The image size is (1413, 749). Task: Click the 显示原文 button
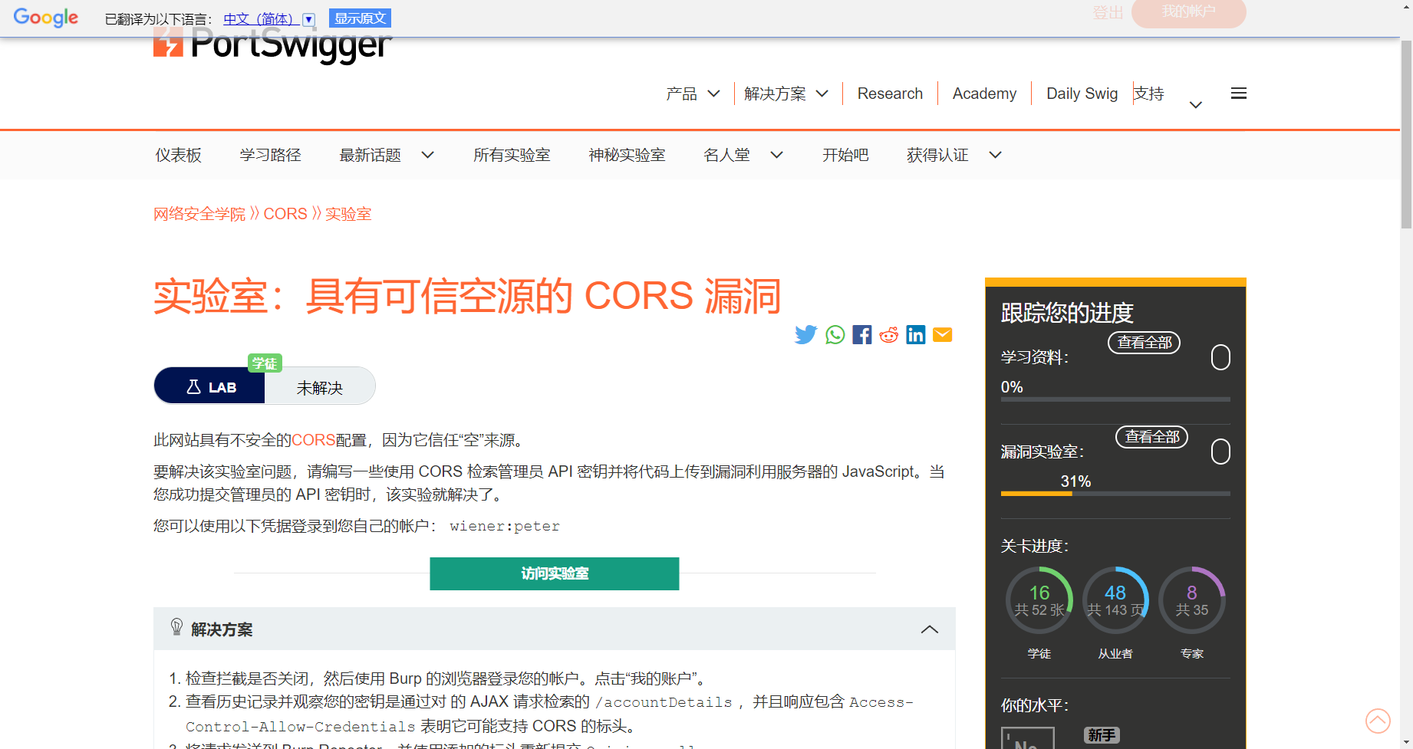tap(360, 18)
